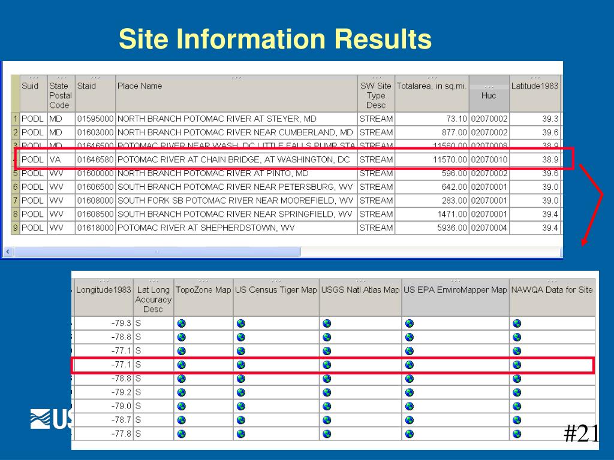Click the US Census Tiger Map header
614x460 pixels.
click(x=276, y=297)
